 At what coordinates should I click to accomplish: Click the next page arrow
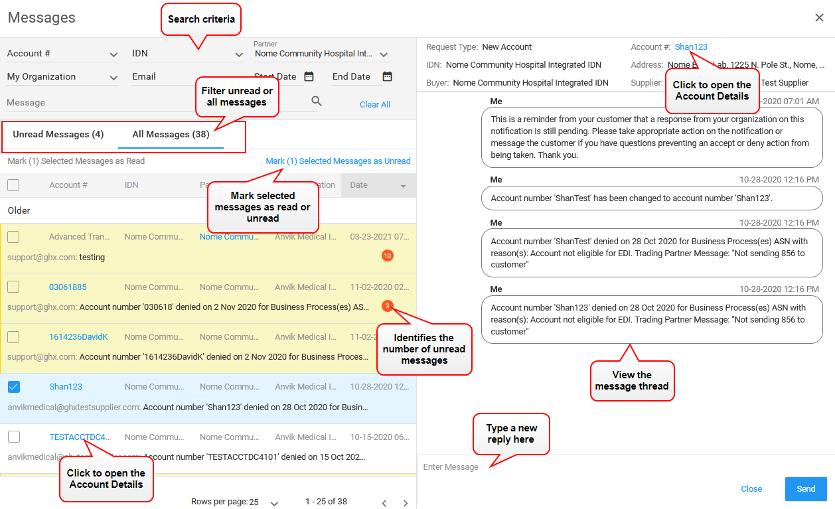point(406,502)
